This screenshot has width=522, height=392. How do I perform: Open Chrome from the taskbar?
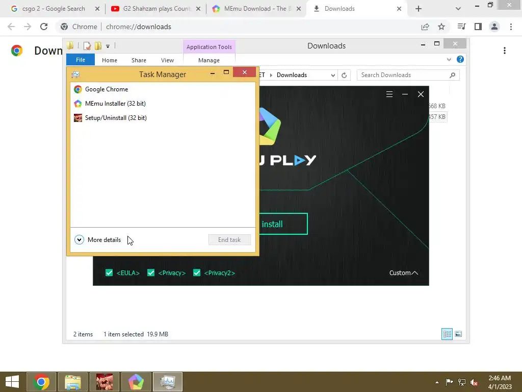pos(41,382)
